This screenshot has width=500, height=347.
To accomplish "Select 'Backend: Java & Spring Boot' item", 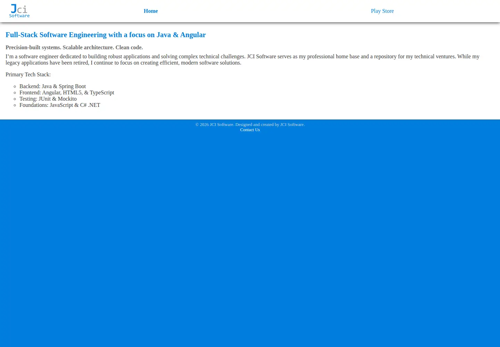I will 52,86.
